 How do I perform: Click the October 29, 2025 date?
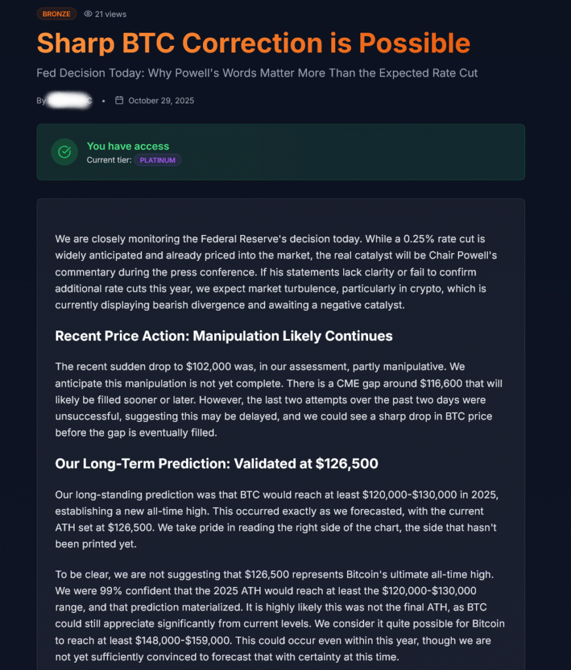point(161,101)
